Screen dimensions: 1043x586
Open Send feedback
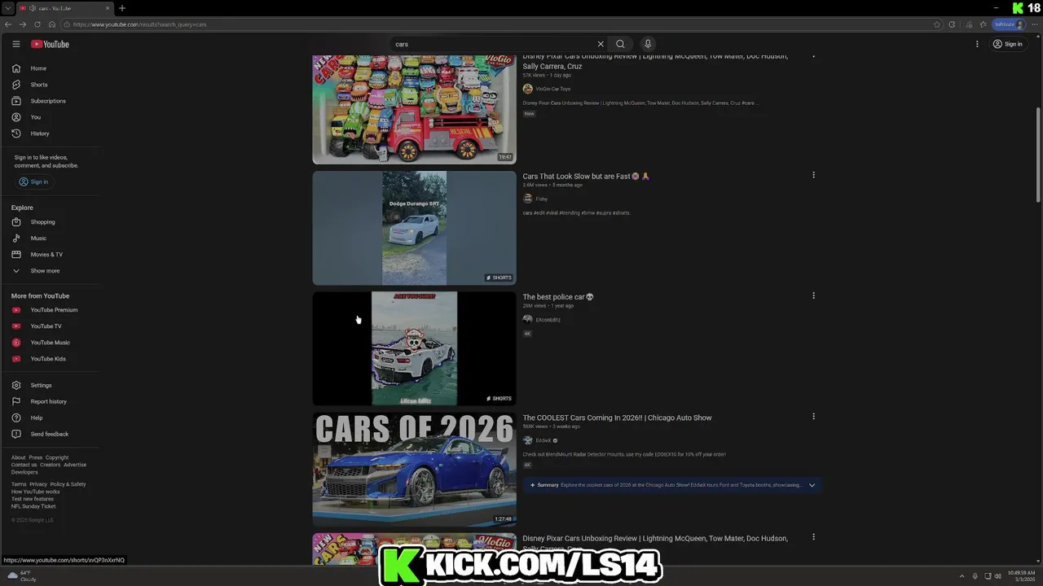(x=51, y=434)
